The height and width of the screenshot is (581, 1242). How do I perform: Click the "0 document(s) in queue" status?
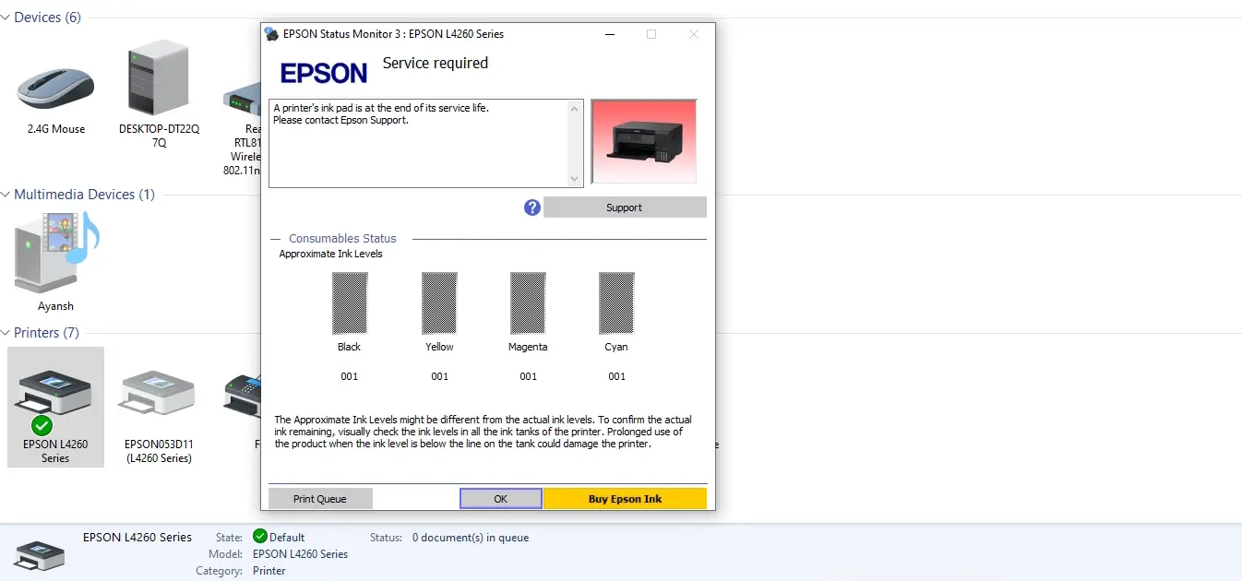(471, 538)
